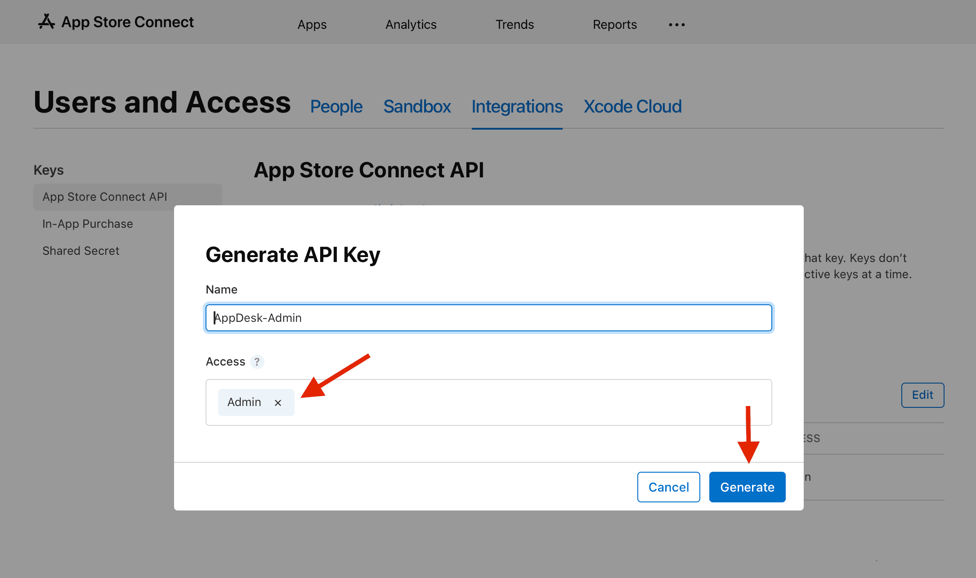Switch to the Sandbox tab
Viewport: 976px width, 578px height.
click(x=417, y=107)
